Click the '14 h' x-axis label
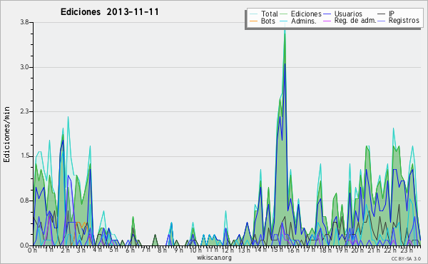428x264 pixels. click(260, 250)
